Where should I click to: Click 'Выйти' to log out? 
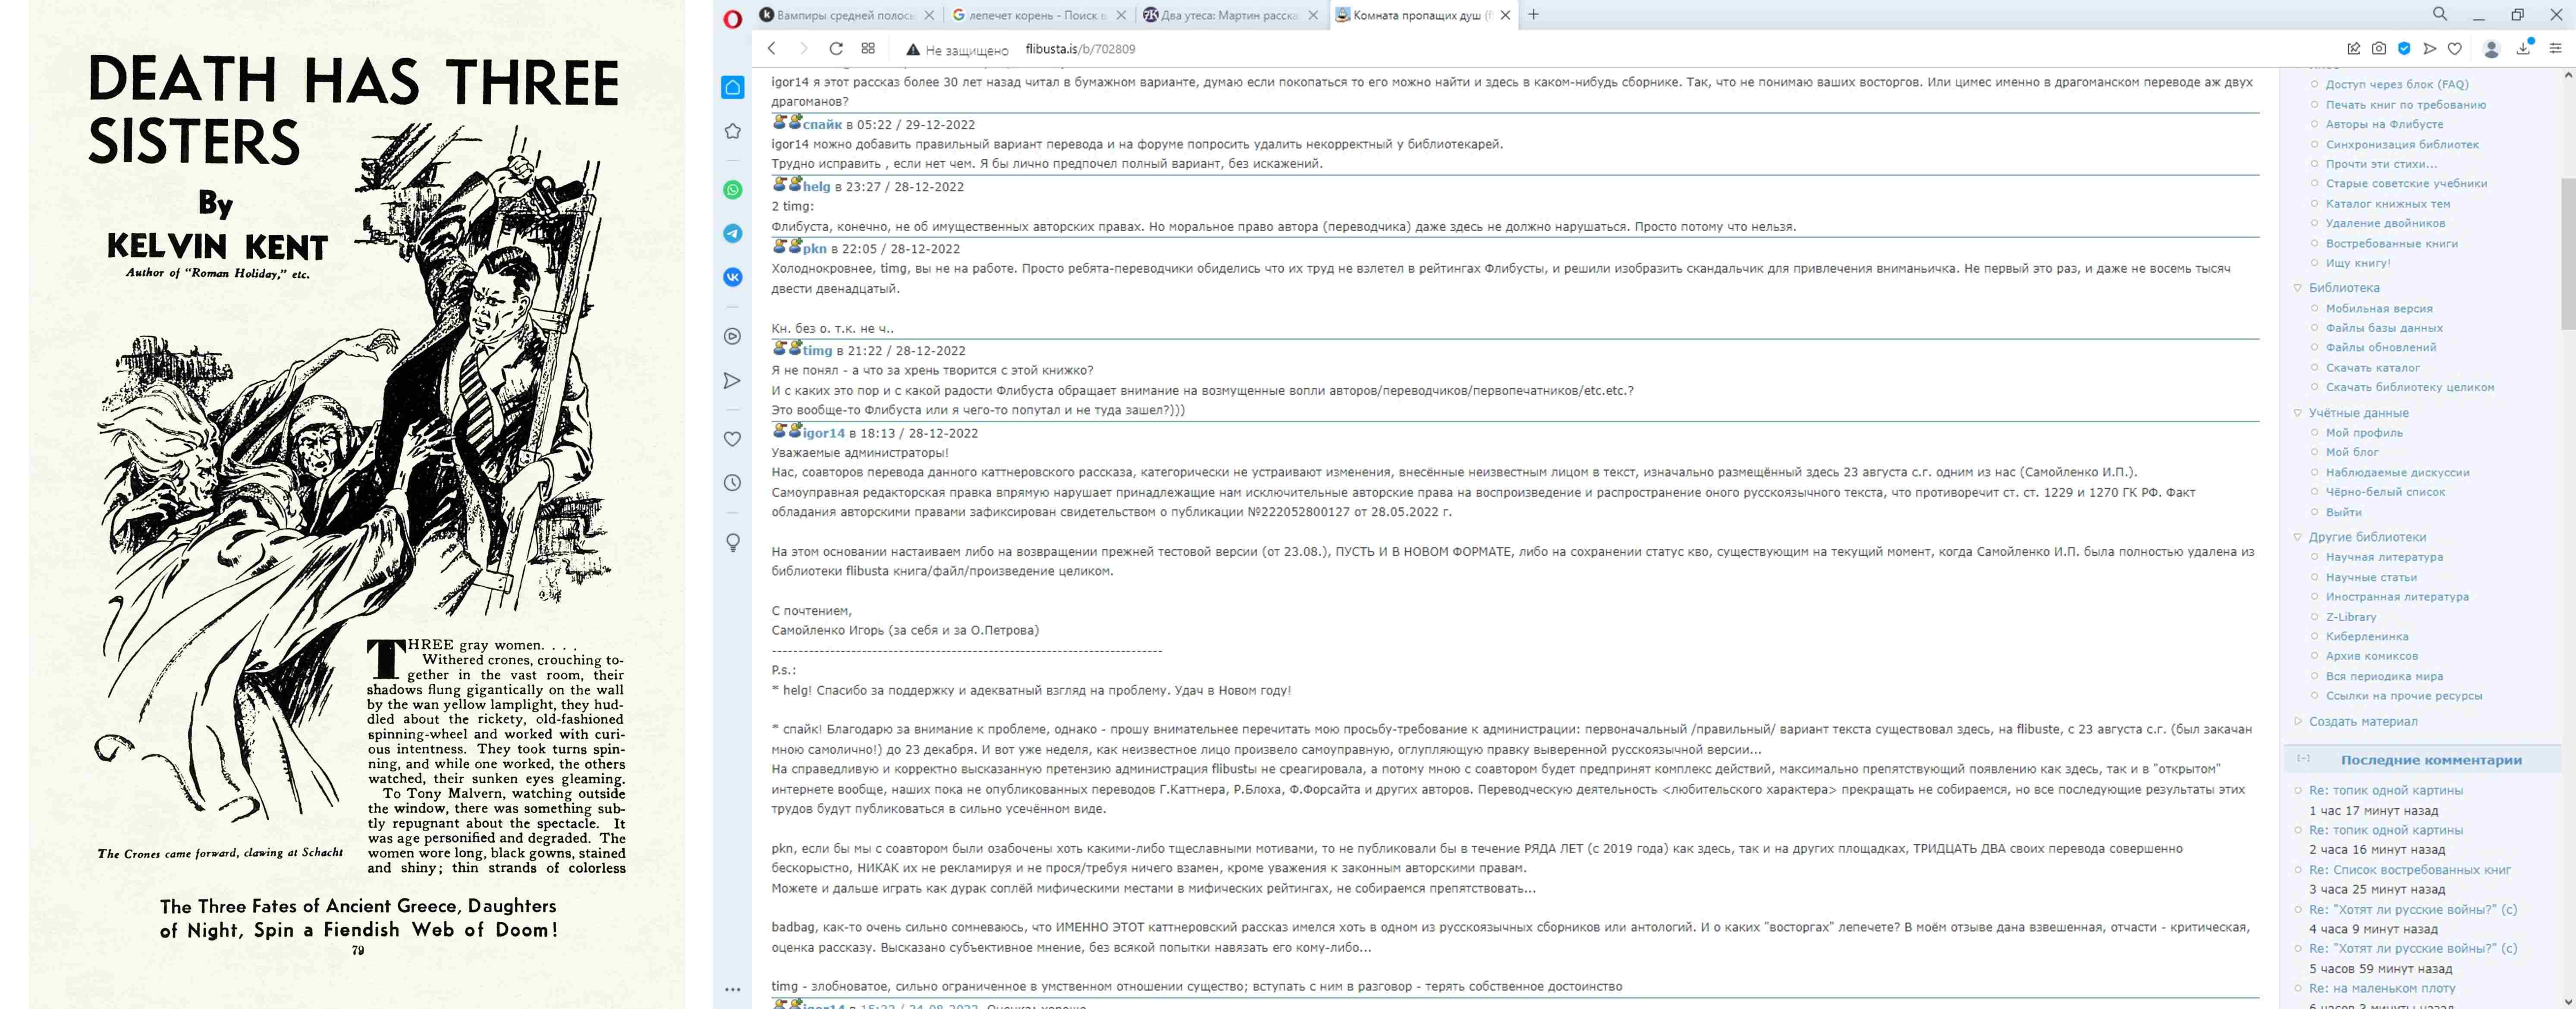[x=2343, y=512]
